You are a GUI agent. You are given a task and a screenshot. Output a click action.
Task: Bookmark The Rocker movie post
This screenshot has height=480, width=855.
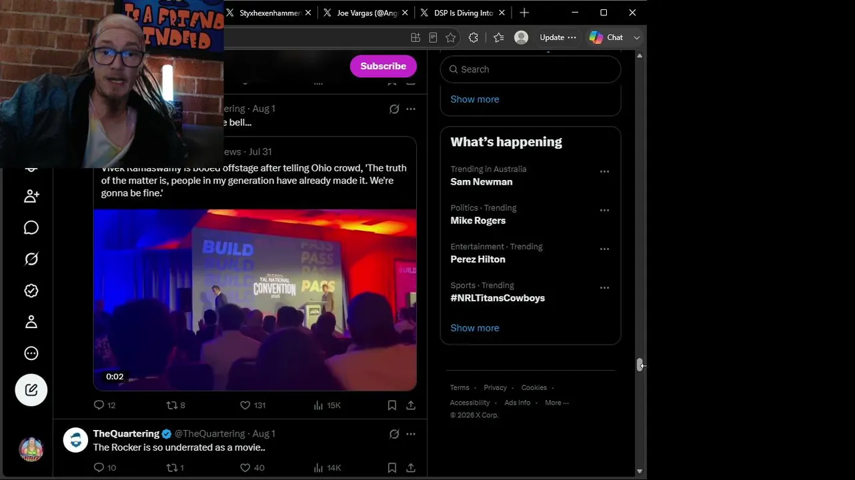392,468
